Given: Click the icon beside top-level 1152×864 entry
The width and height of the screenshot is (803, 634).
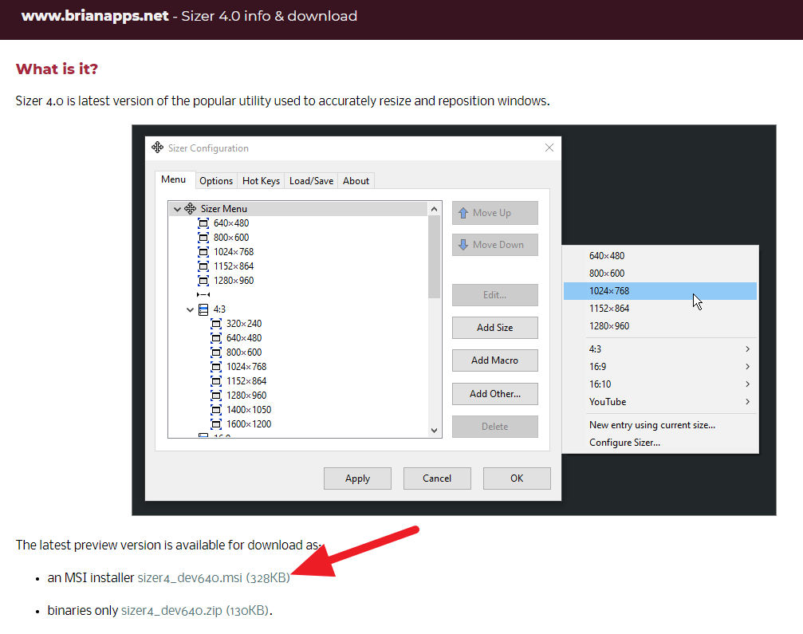Looking at the screenshot, I should click(203, 266).
